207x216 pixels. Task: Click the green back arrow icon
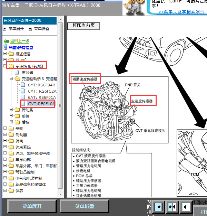7,41
